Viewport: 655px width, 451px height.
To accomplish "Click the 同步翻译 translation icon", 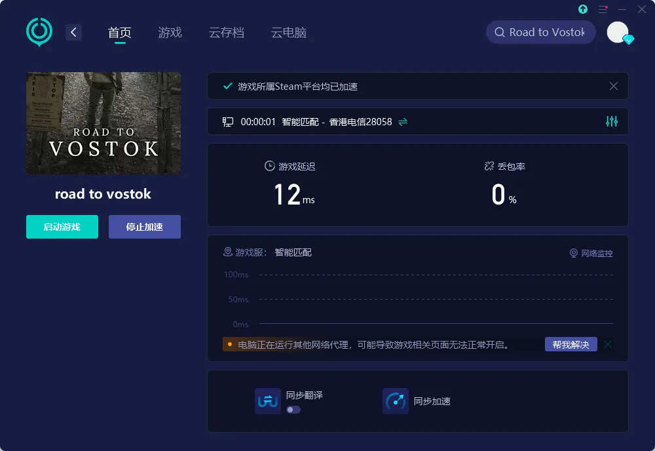I will (x=267, y=401).
